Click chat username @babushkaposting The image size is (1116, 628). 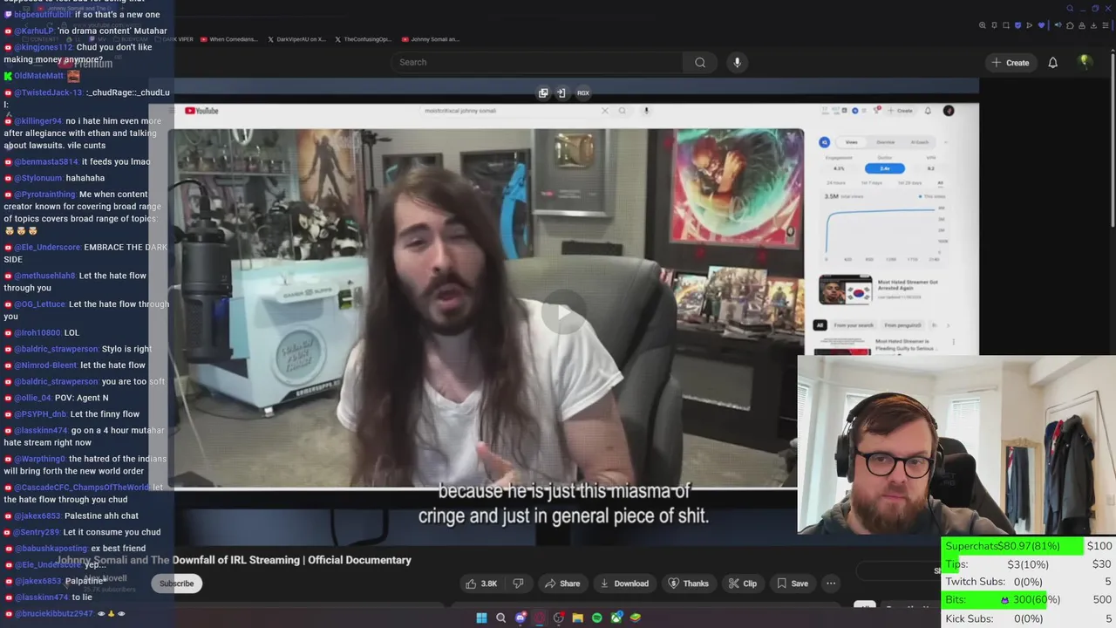pos(51,549)
